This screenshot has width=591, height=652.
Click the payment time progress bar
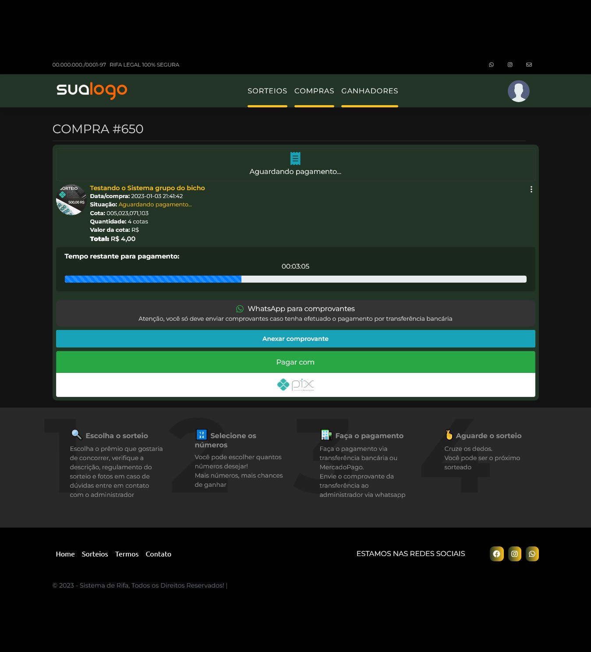(x=295, y=279)
